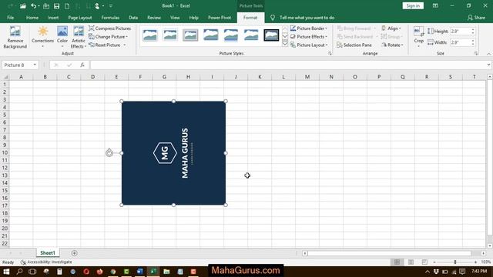Screen dimensions: 493x277
Task: Click the Zoom Out minus button
Action: pos(434,262)
